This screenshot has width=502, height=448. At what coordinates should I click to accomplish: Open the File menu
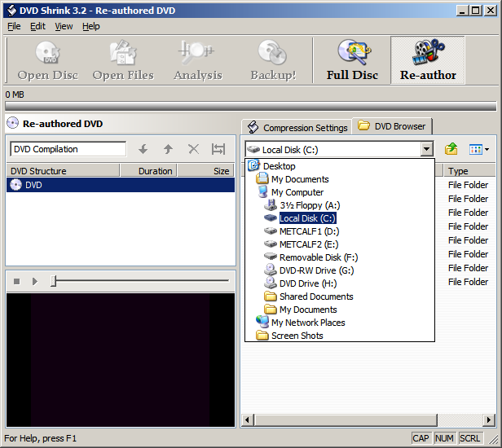14,26
